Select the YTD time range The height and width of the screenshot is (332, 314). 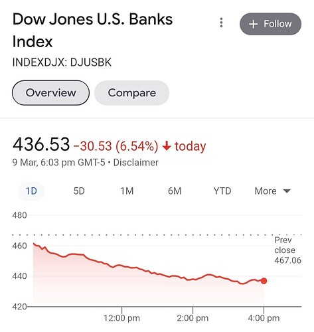click(222, 191)
